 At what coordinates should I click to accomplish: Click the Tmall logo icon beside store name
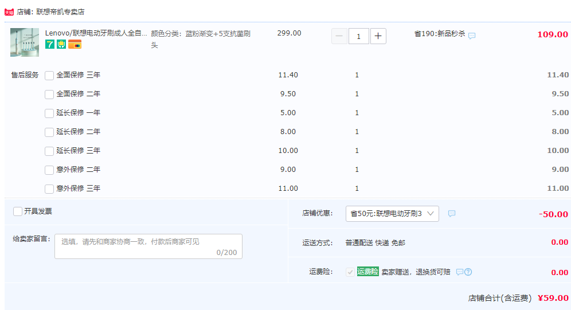coord(9,12)
